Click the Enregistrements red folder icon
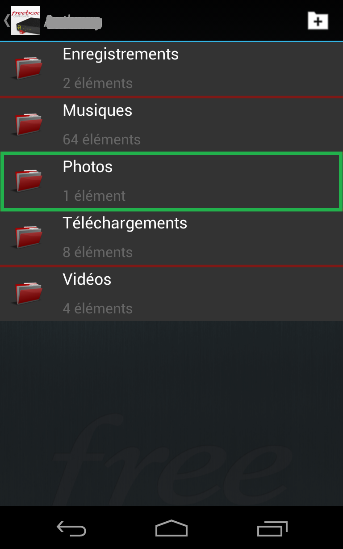343x549 pixels. [28, 68]
